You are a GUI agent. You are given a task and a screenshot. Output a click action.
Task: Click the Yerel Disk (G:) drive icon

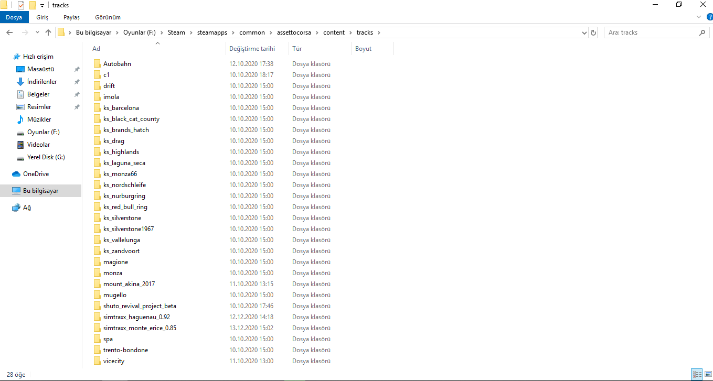click(20, 157)
